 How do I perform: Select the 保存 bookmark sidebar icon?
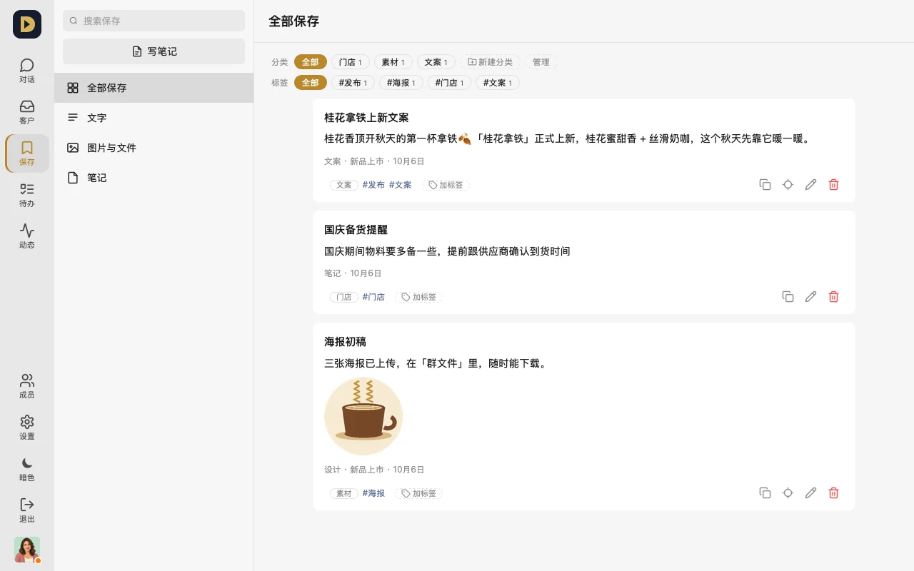[x=27, y=153]
